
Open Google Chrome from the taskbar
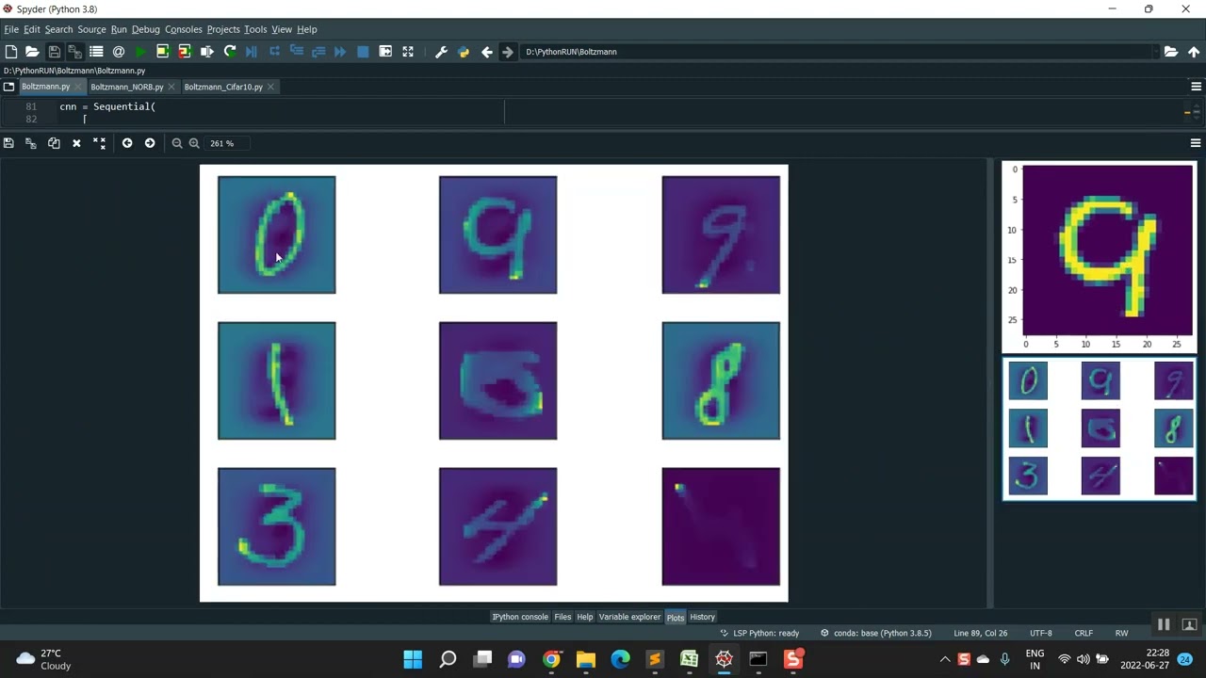coord(551,659)
